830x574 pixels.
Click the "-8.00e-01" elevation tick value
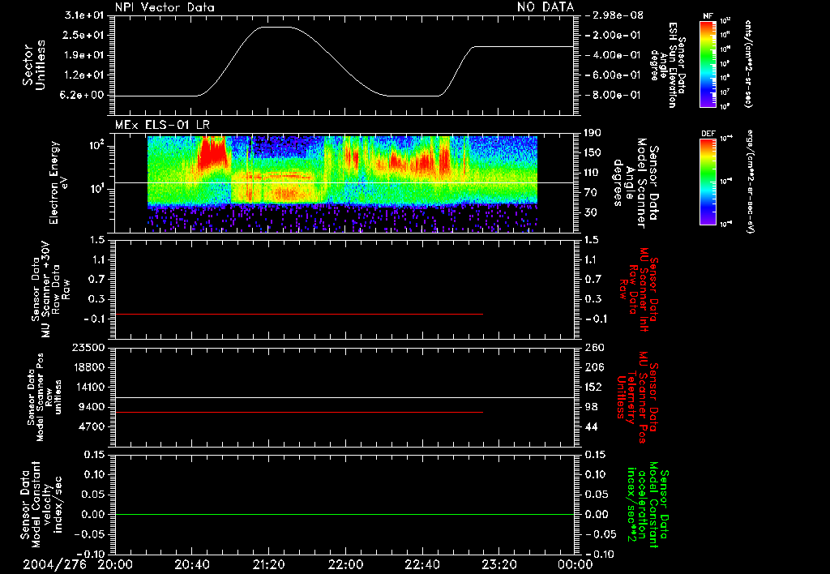[x=613, y=96]
